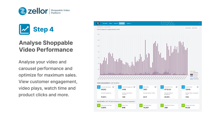Screen dimensions: 217x122
Task: Click the Step 4 chart graphic
Action: click(24, 29)
